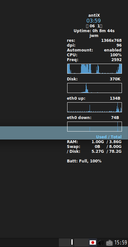Image resolution: width=128 pixels, height=247 pixels.
Task: Click the Uptime: 0h 8m 44s line
Action: 94,31
